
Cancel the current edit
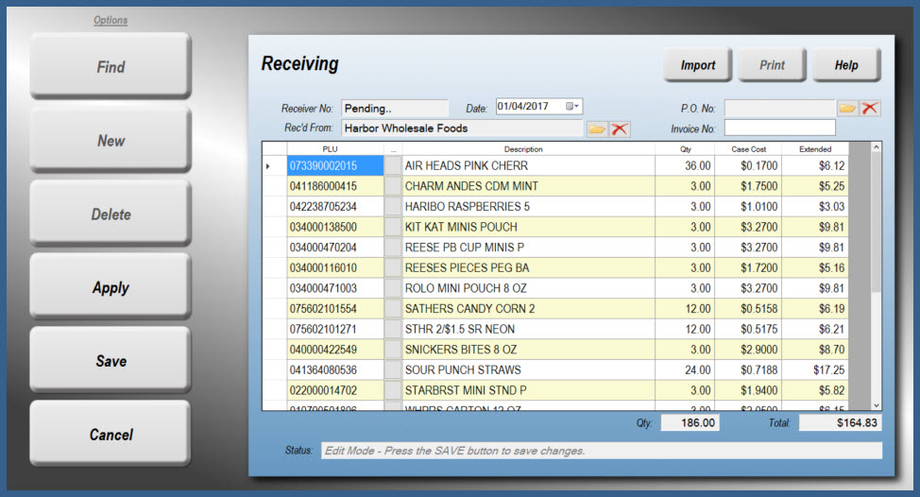point(111,435)
